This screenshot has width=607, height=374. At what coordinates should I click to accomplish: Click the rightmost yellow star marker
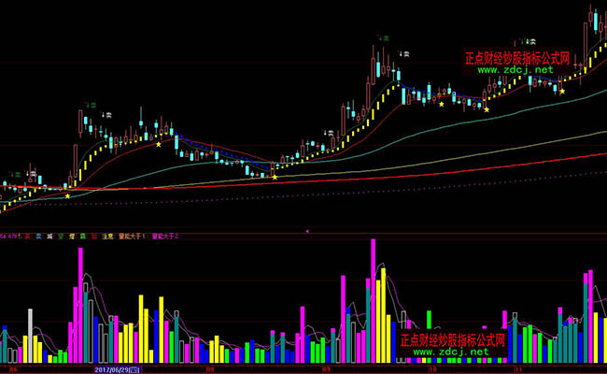pos(562,91)
